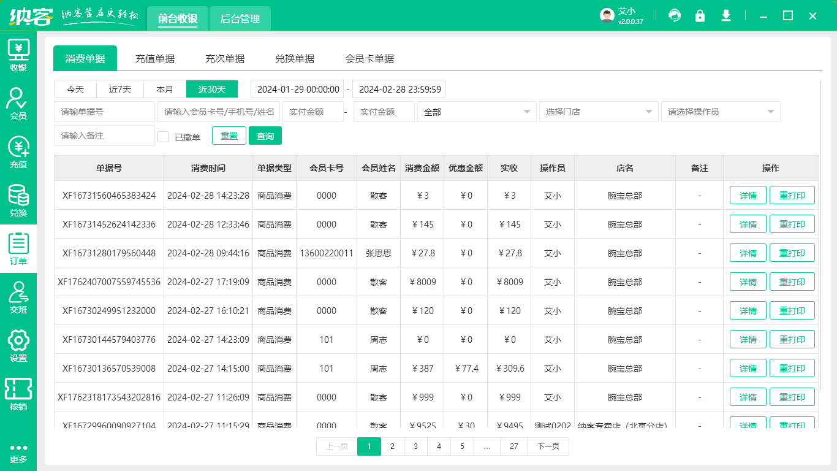The width and height of the screenshot is (837, 471).
Task: Click the 消费时间 column header
Action: pyautogui.click(x=208, y=168)
